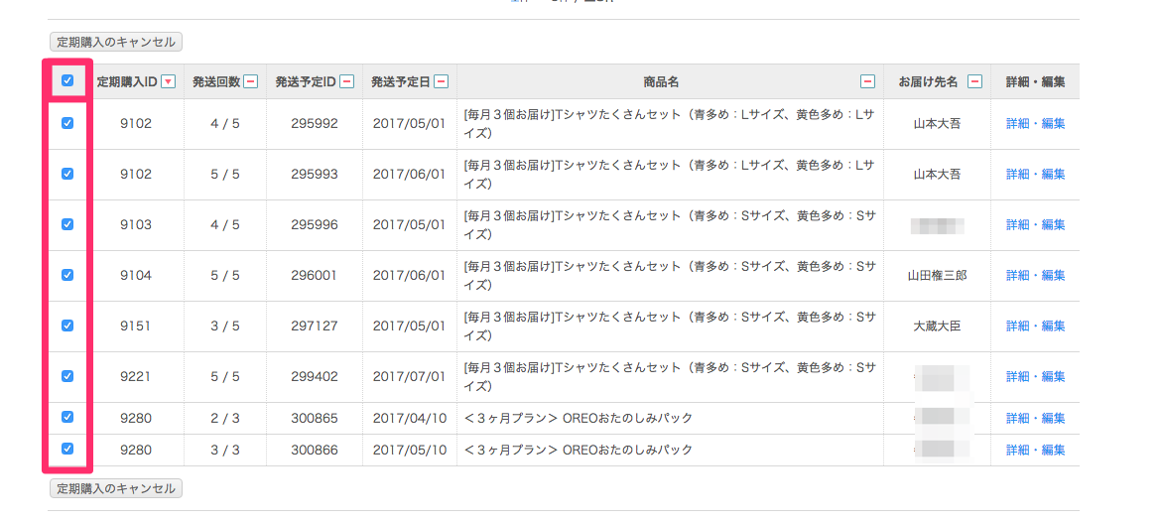Click the date 2017/04/10 cell

tap(410, 419)
